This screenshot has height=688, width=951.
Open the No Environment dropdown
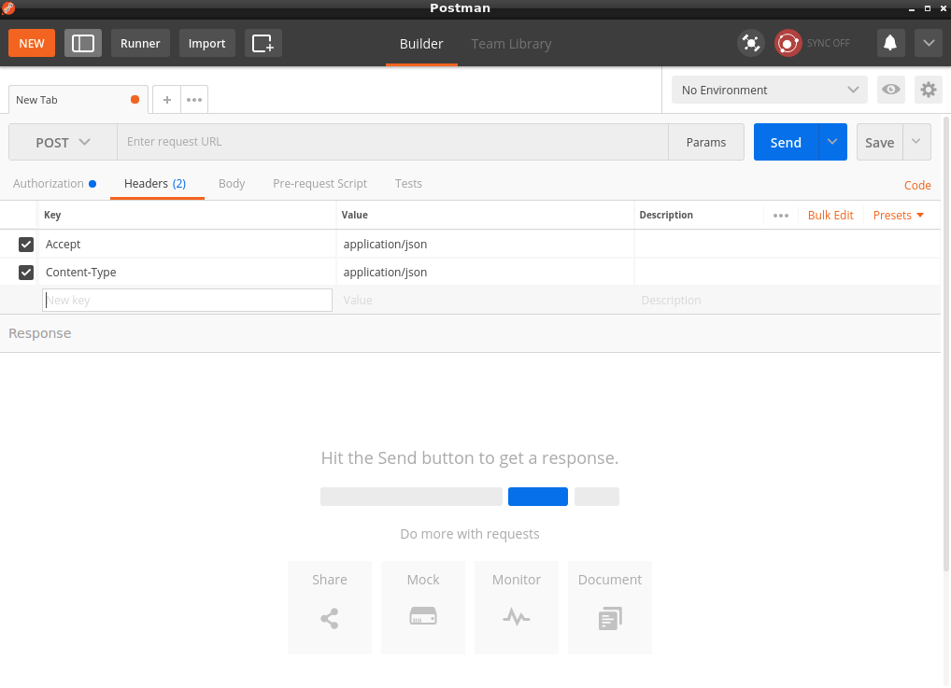(x=770, y=90)
